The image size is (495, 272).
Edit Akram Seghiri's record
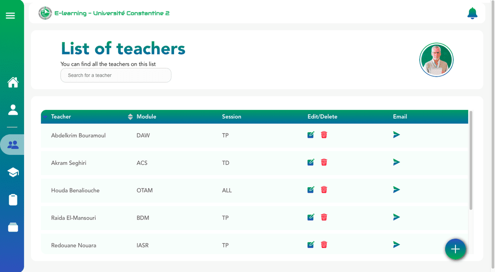point(311,162)
